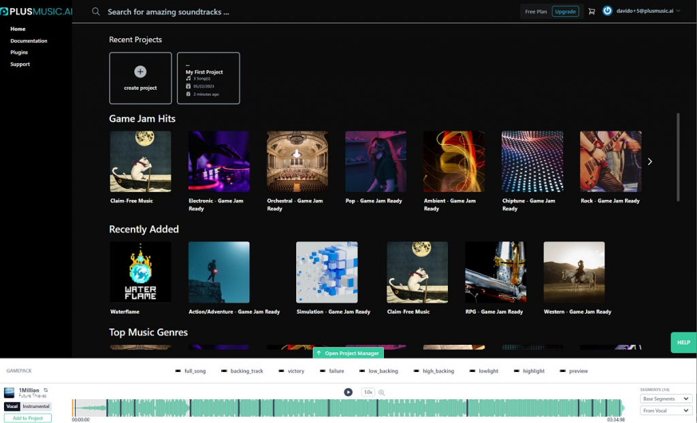This screenshot has width=697, height=423.
Task: Click the plus icon to create project
Action: [140, 71]
